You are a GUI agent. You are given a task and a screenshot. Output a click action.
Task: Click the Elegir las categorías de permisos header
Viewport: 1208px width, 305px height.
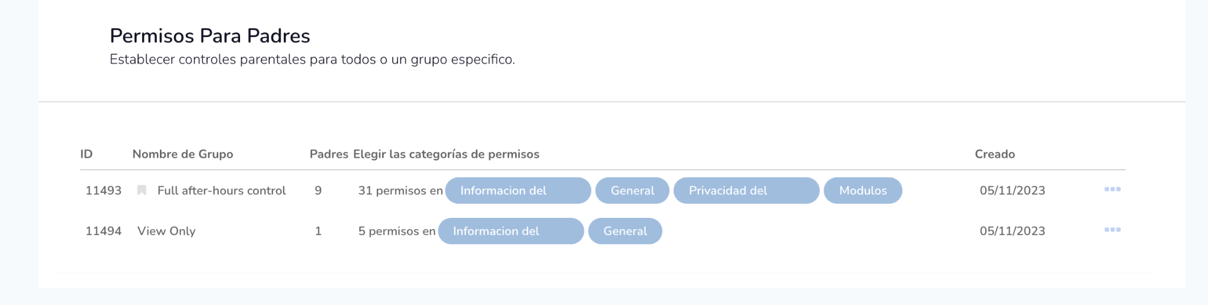tap(446, 154)
